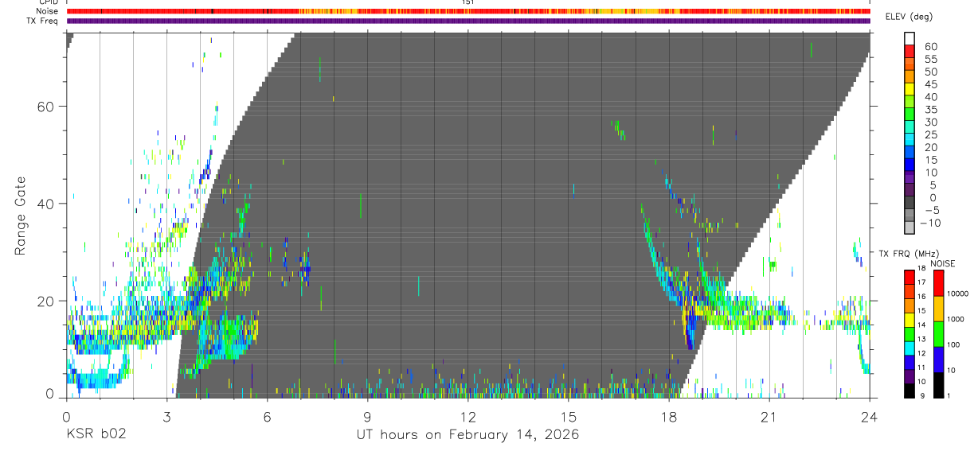
Task: Click the red-yellow Noise strip above the plot
Action: [x=468, y=11]
